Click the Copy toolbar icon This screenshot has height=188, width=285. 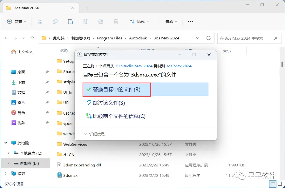click(55, 22)
